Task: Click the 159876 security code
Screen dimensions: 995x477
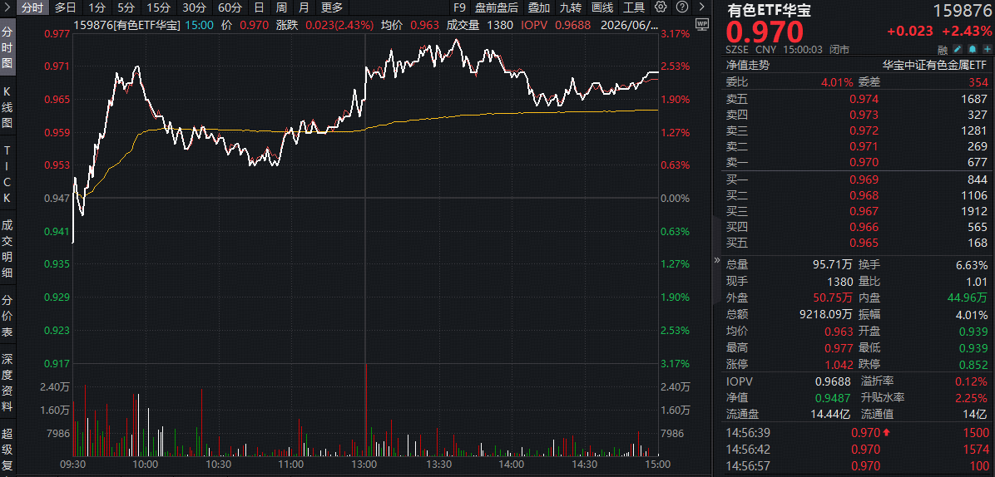Action: coord(961,11)
